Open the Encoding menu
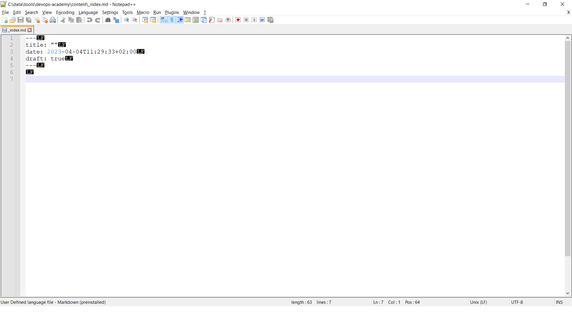The height and width of the screenshot is (321, 572). pos(65,12)
